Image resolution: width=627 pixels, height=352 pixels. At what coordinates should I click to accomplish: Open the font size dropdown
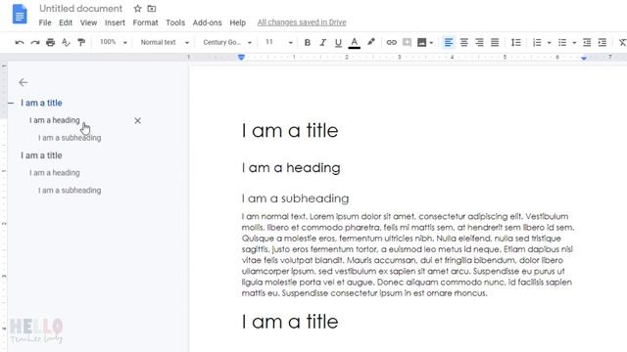pyautogui.click(x=279, y=42)
